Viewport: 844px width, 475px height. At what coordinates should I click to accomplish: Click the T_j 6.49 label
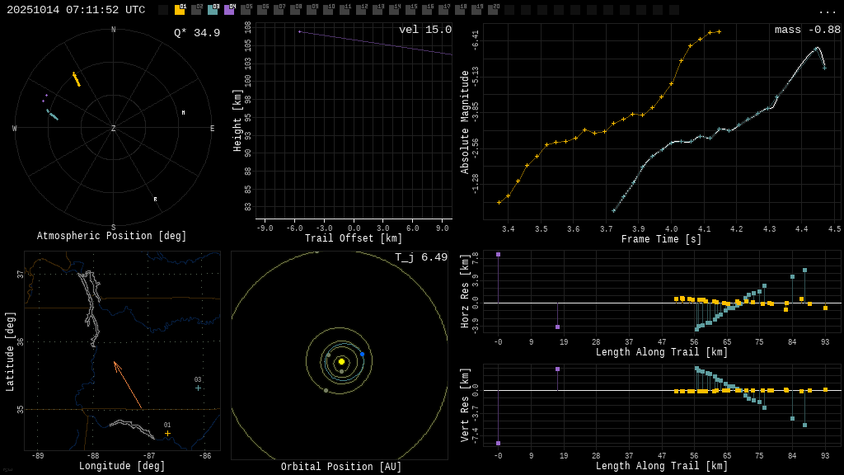[x=421, y=257]
